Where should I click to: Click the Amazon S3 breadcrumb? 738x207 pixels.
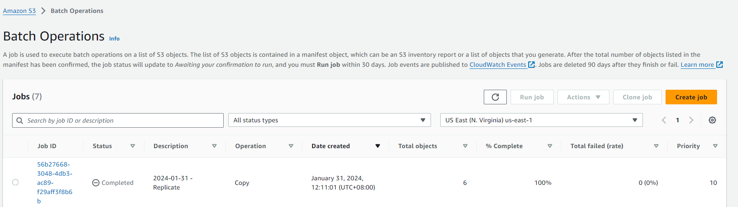(19, 11)
